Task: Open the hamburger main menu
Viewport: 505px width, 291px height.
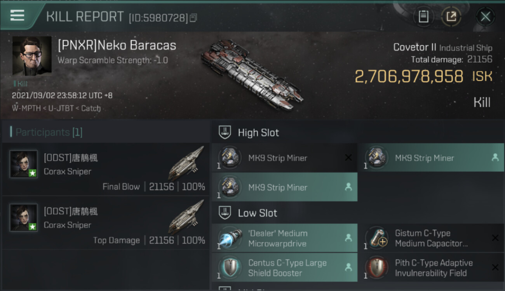Action: pos(17,16)
